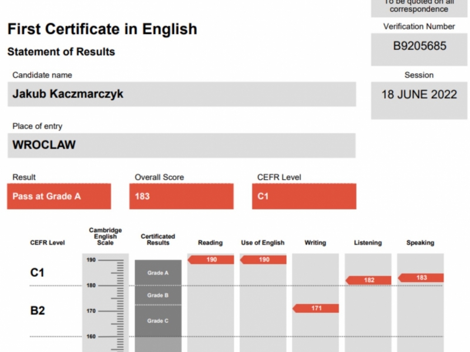Viewport: 470px width, 352px height.
Task: Click the 'First Certificate in English' heading
Action: [x=102, y=29]
